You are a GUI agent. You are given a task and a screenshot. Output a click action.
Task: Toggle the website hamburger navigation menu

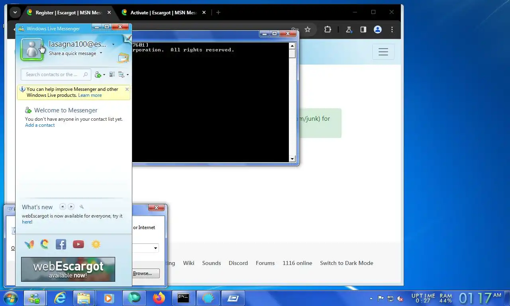[x=383, y=52]
